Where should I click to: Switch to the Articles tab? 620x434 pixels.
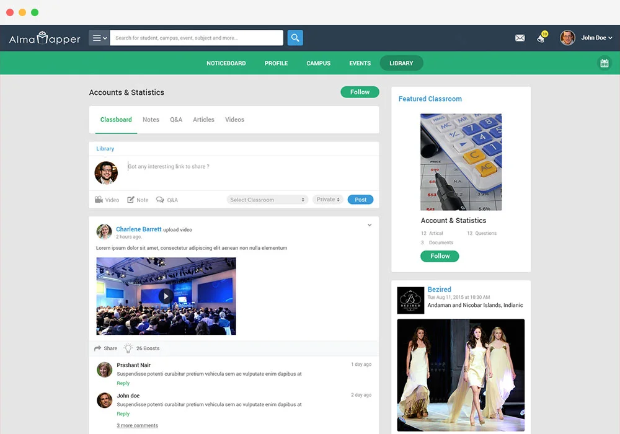click(x=203, y=119)
